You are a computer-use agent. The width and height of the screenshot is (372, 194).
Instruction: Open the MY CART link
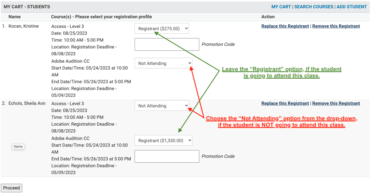point(281,7)
